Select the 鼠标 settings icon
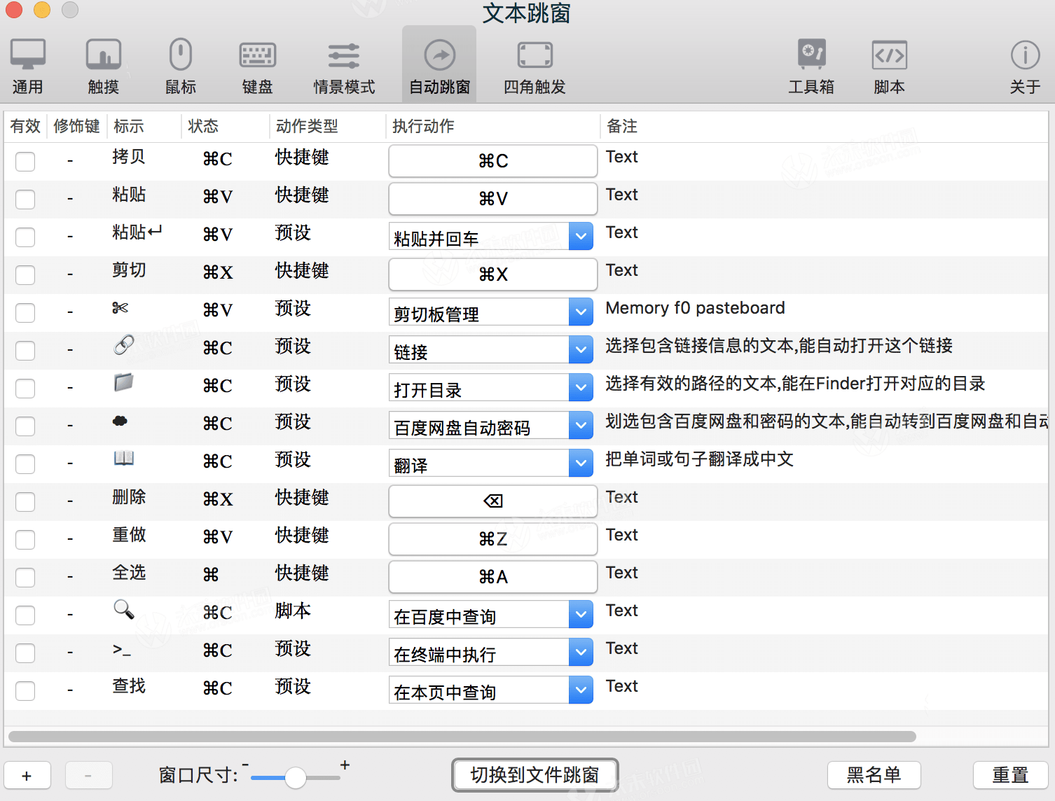This screenshot has width=1055, height=801. coord(180,64)
